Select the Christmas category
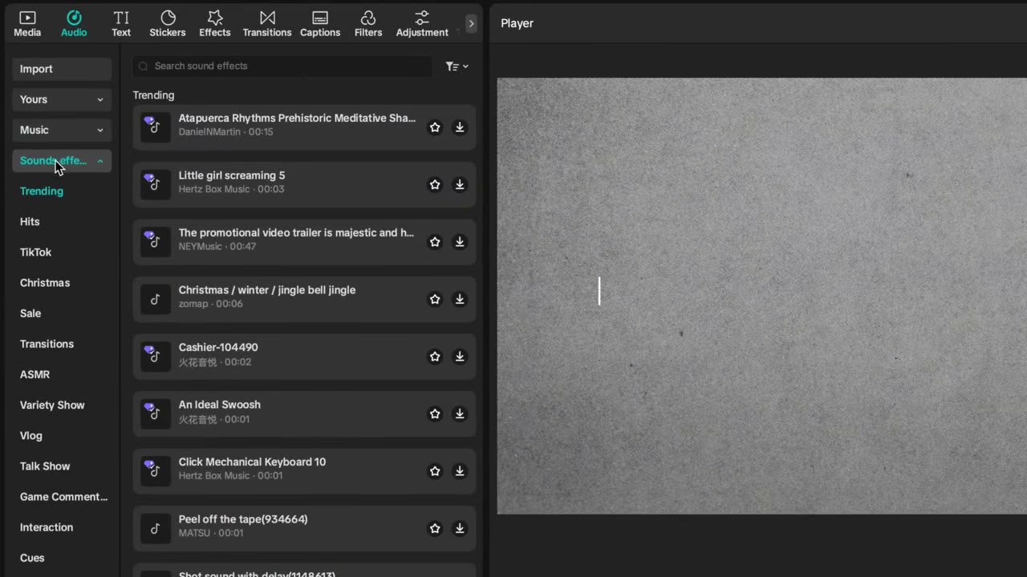Image resolution: width=1027 pixels, height=577 pixels. 45,283
